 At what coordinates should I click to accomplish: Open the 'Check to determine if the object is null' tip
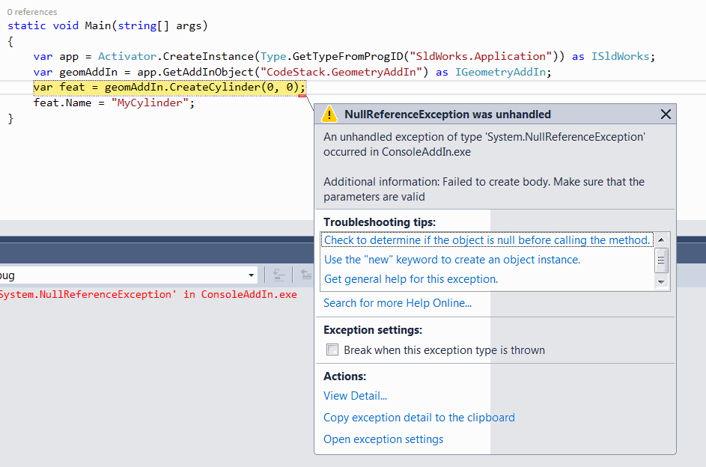pyautogui.click(x=487, y=239)
